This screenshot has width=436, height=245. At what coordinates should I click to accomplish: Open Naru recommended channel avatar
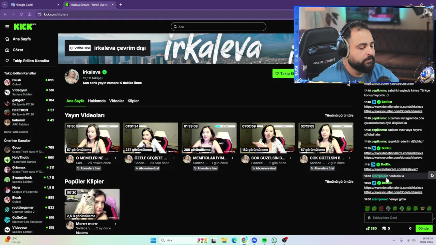tap(7, 189)
